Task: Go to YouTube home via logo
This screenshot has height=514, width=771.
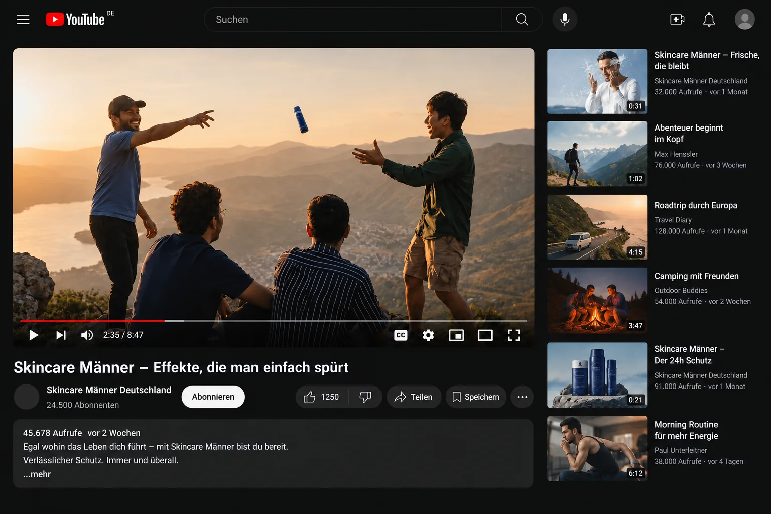Action: point(76,19)
